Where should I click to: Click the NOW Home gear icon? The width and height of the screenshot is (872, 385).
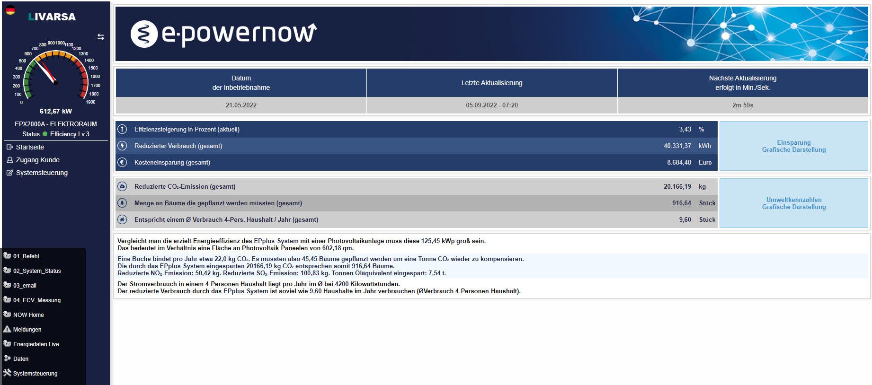point(7,315)
